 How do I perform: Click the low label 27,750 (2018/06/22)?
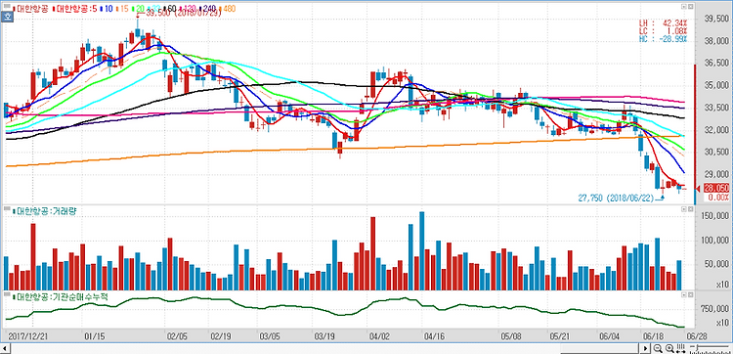(x=616, y=199)
